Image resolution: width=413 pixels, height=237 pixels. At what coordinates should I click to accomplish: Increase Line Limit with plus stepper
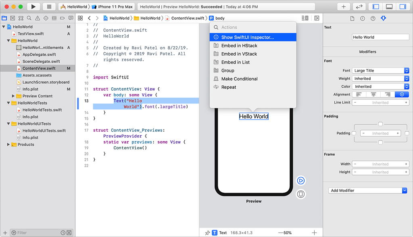[x=406, y=103]
